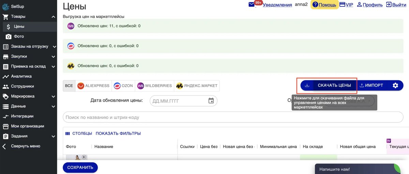Select the WILDBERRIES marketplace tab

(x=154, y=86)
